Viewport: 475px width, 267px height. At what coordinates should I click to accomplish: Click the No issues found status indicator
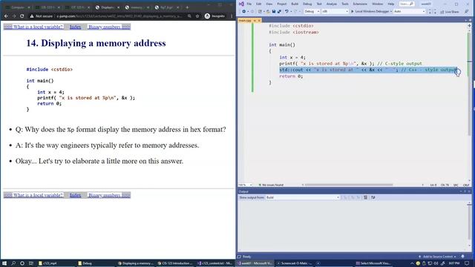tap(271, 185)
